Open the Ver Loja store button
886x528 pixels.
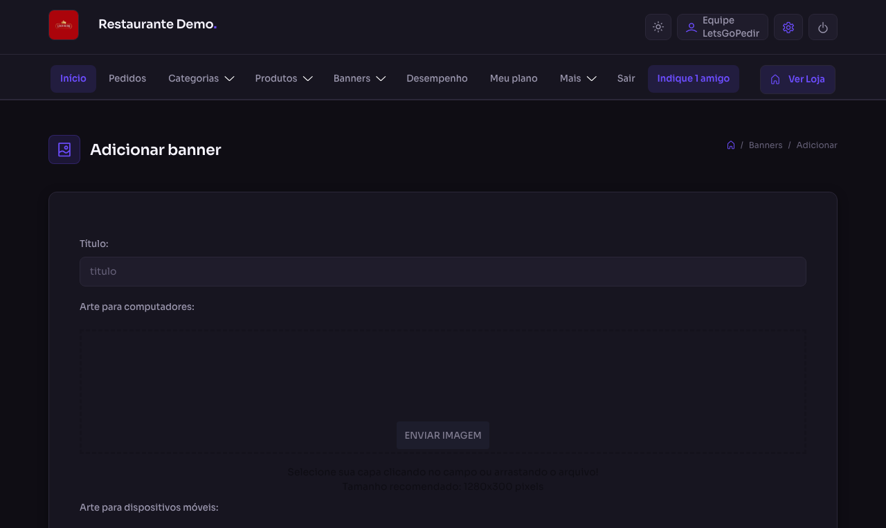tap(797, 79)
